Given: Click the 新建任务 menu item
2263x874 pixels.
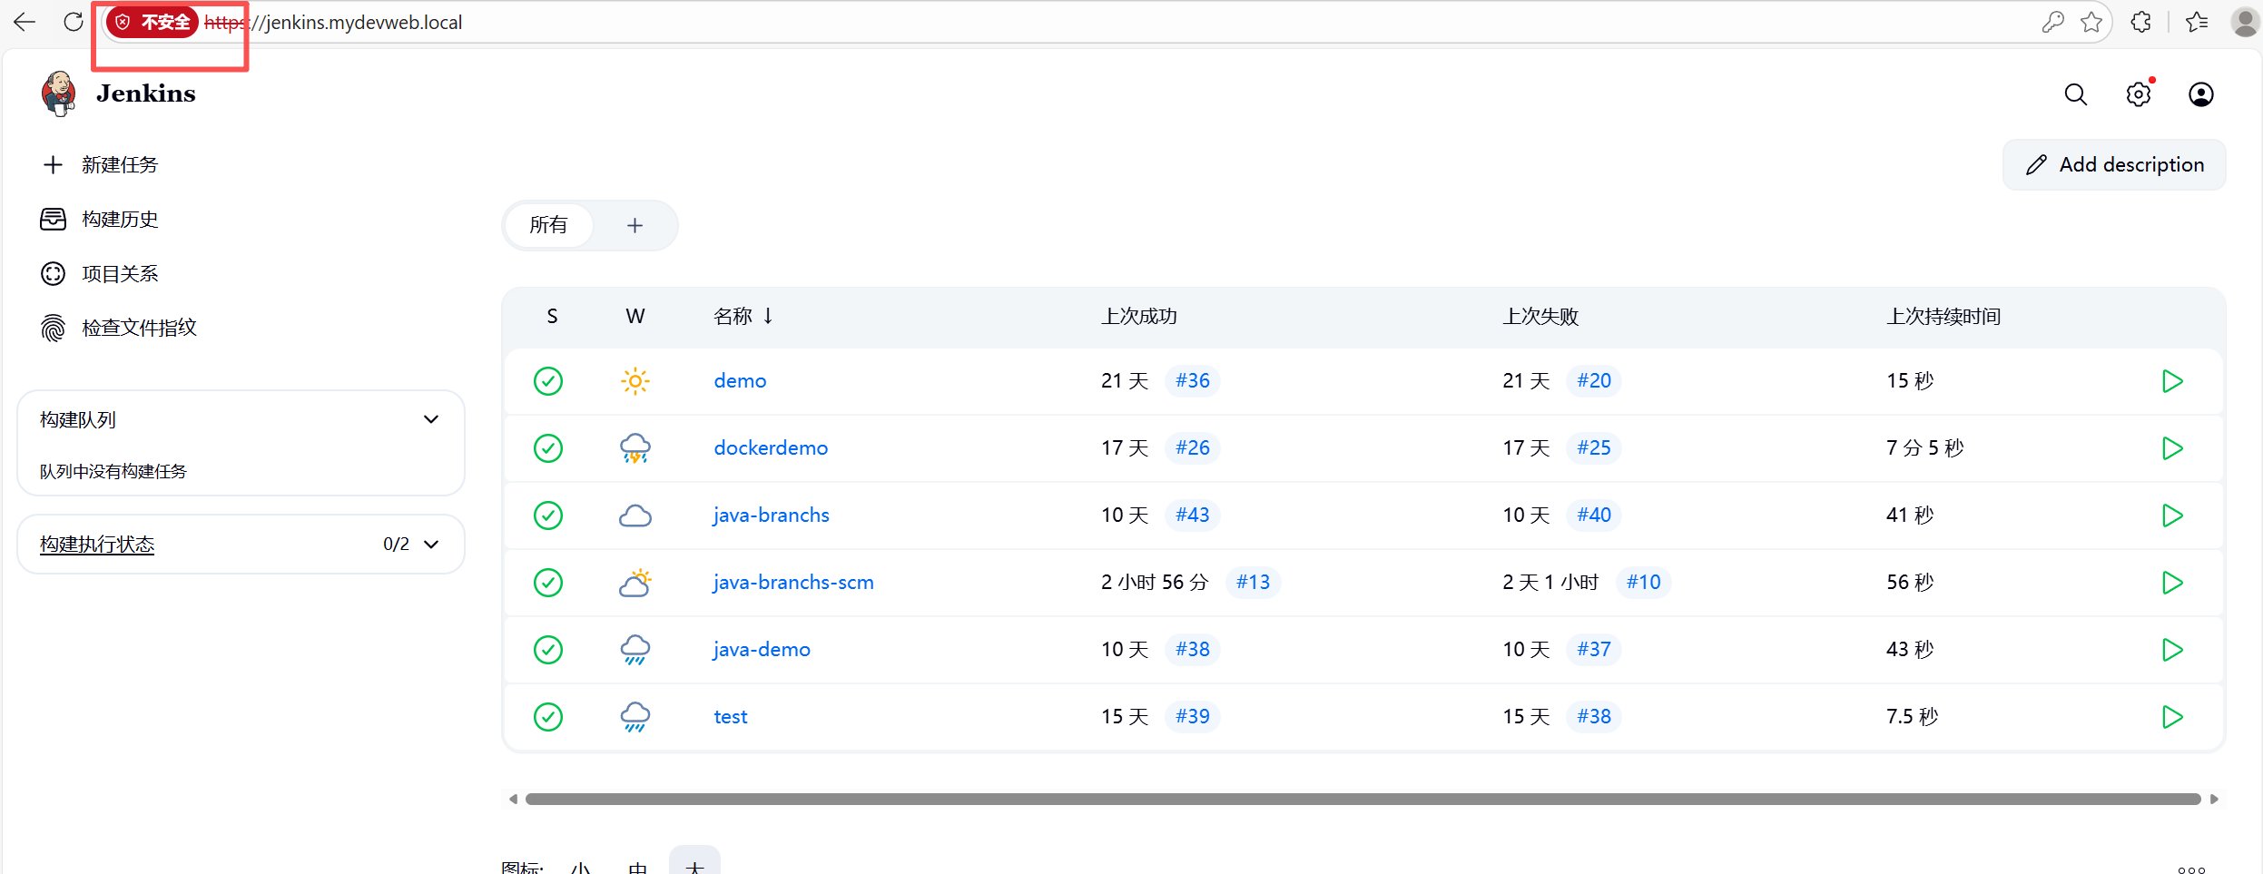Looking at the screenshot, I should tap(119, 165).
